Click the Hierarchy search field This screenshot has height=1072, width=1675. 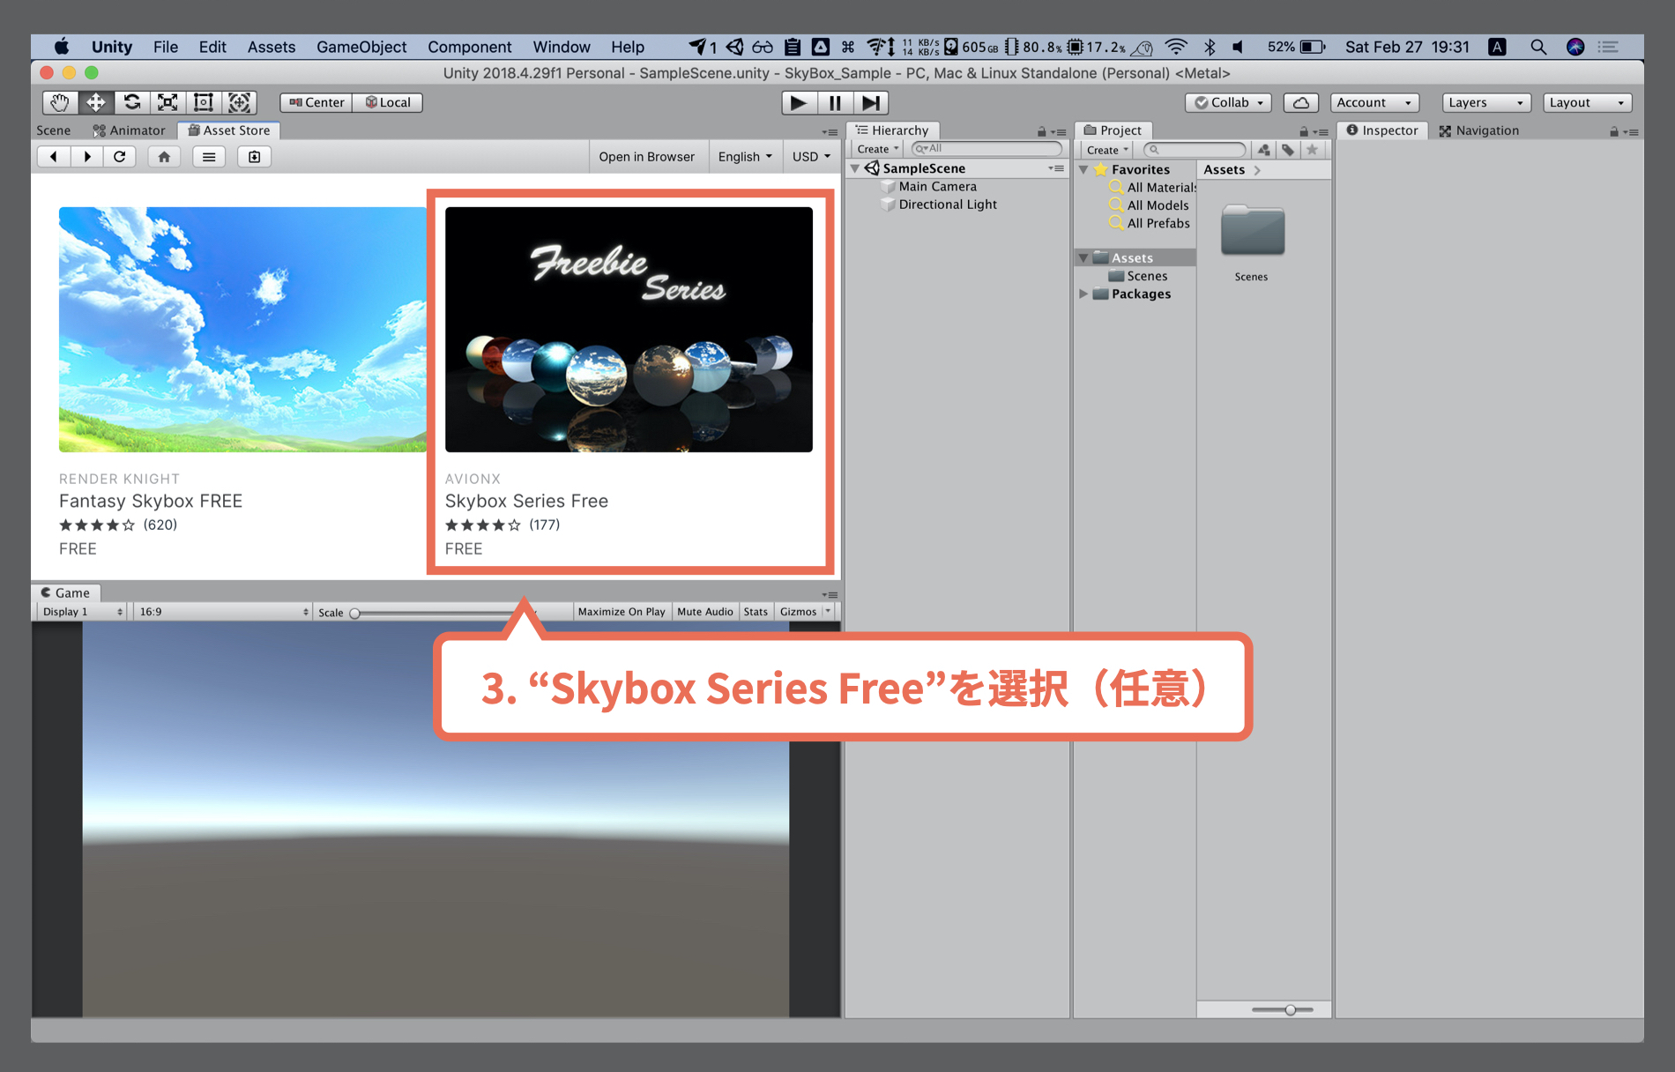[x=986, y=149]
